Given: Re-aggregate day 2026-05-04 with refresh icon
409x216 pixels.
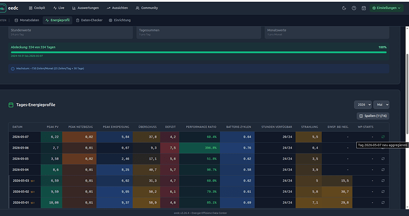Looking at the screenshot, I should coord(383,170).
